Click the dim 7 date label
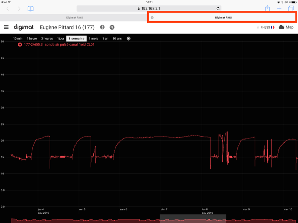Viewport: 298px width, 223px height. point(164,209)
